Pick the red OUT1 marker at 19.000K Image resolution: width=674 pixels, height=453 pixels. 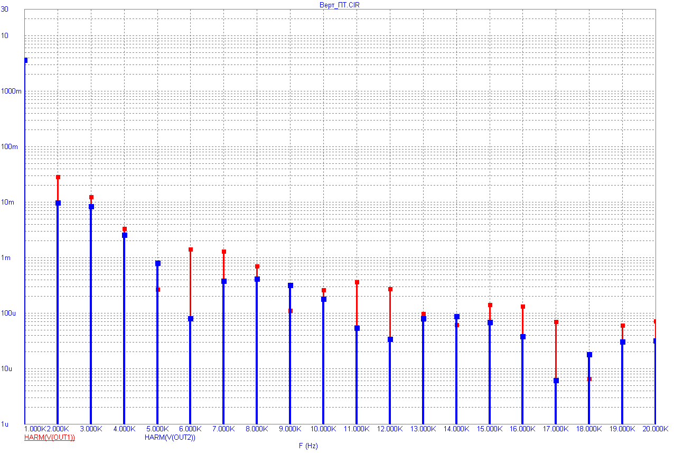(x=623, y=326)
